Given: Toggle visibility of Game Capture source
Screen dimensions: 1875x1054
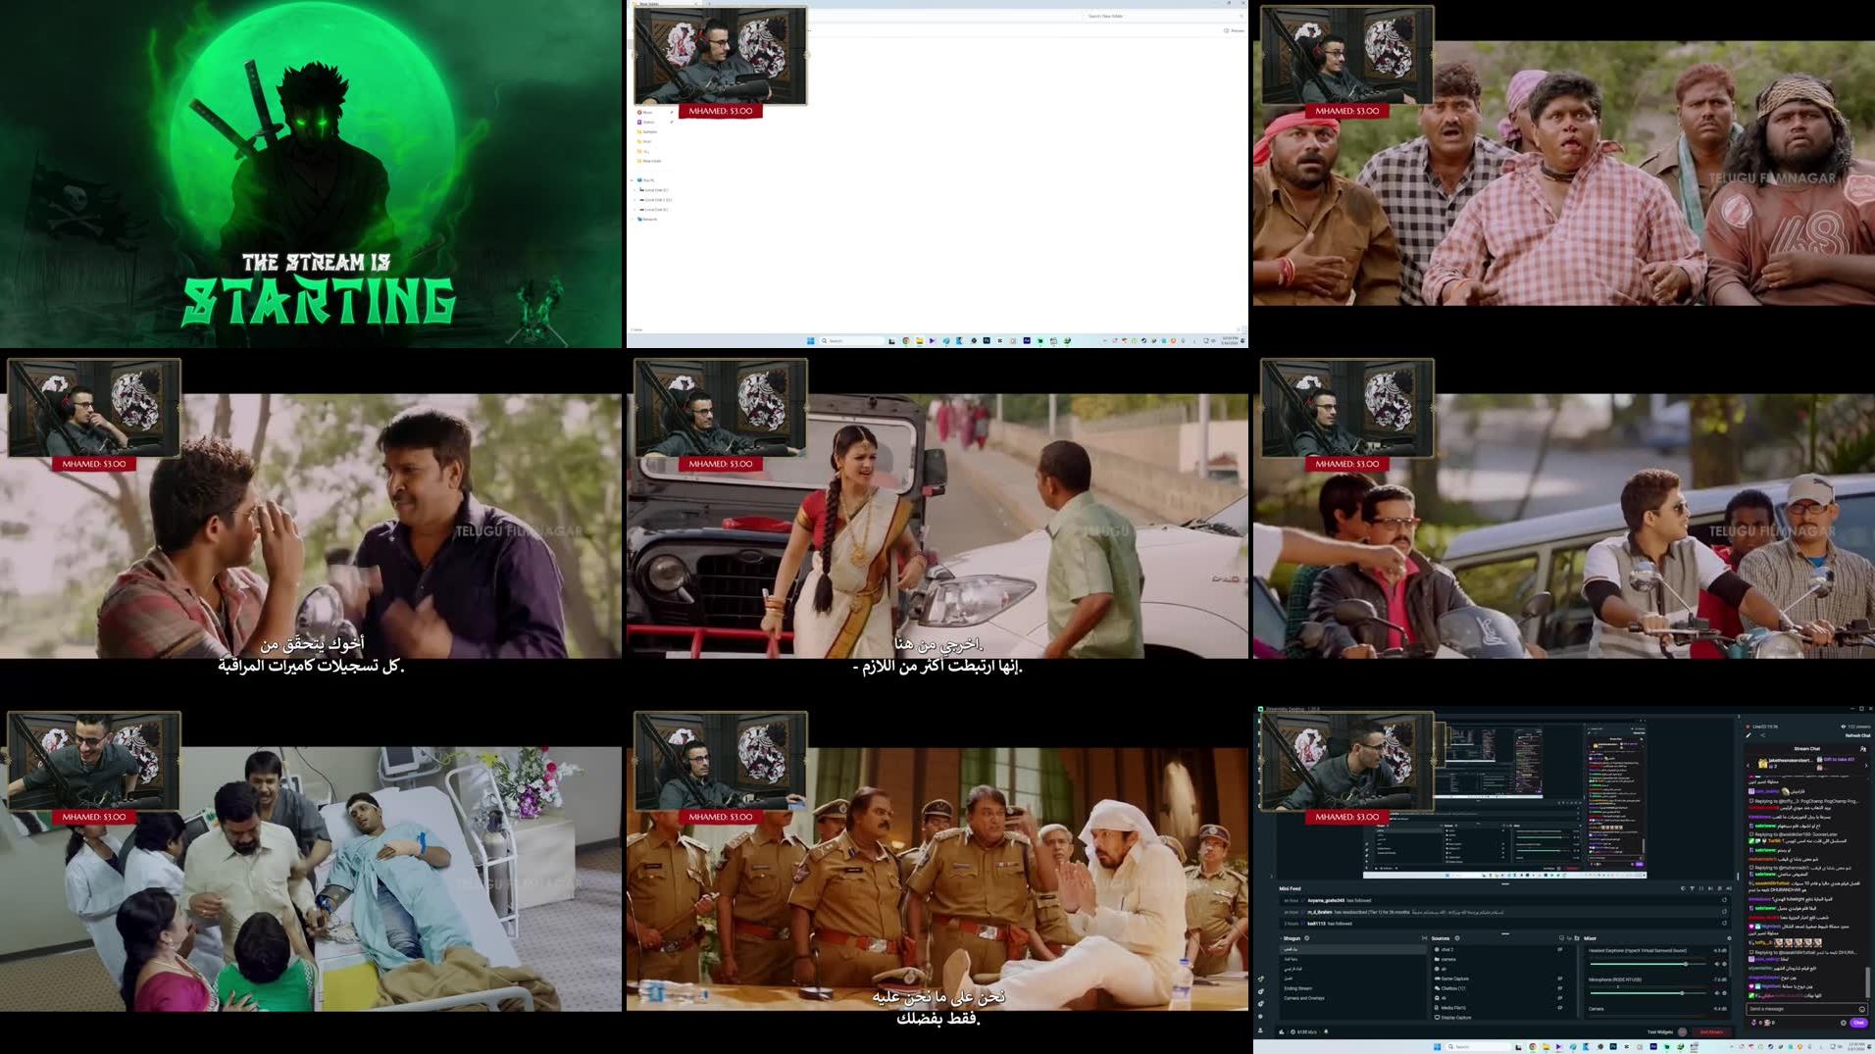Looking at the screenshot, I should coord(1560,979).
